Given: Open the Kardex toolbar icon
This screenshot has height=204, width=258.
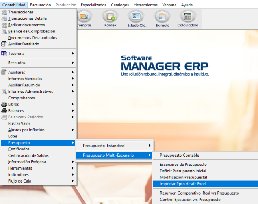Looking at the screenshot, I should point(111,17).
